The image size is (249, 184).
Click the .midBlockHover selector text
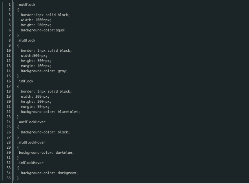(x=31, y=142)
